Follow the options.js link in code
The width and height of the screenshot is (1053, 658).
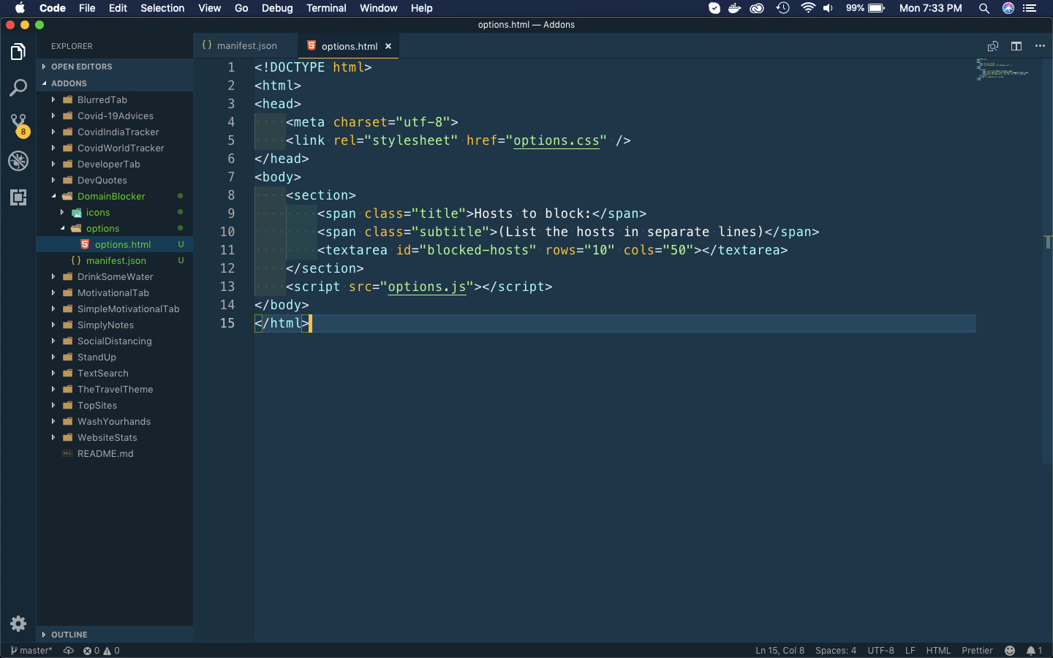(426, 287)
